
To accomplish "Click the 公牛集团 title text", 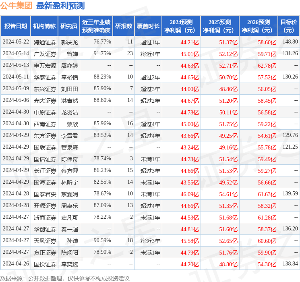I will pos(16,6).
